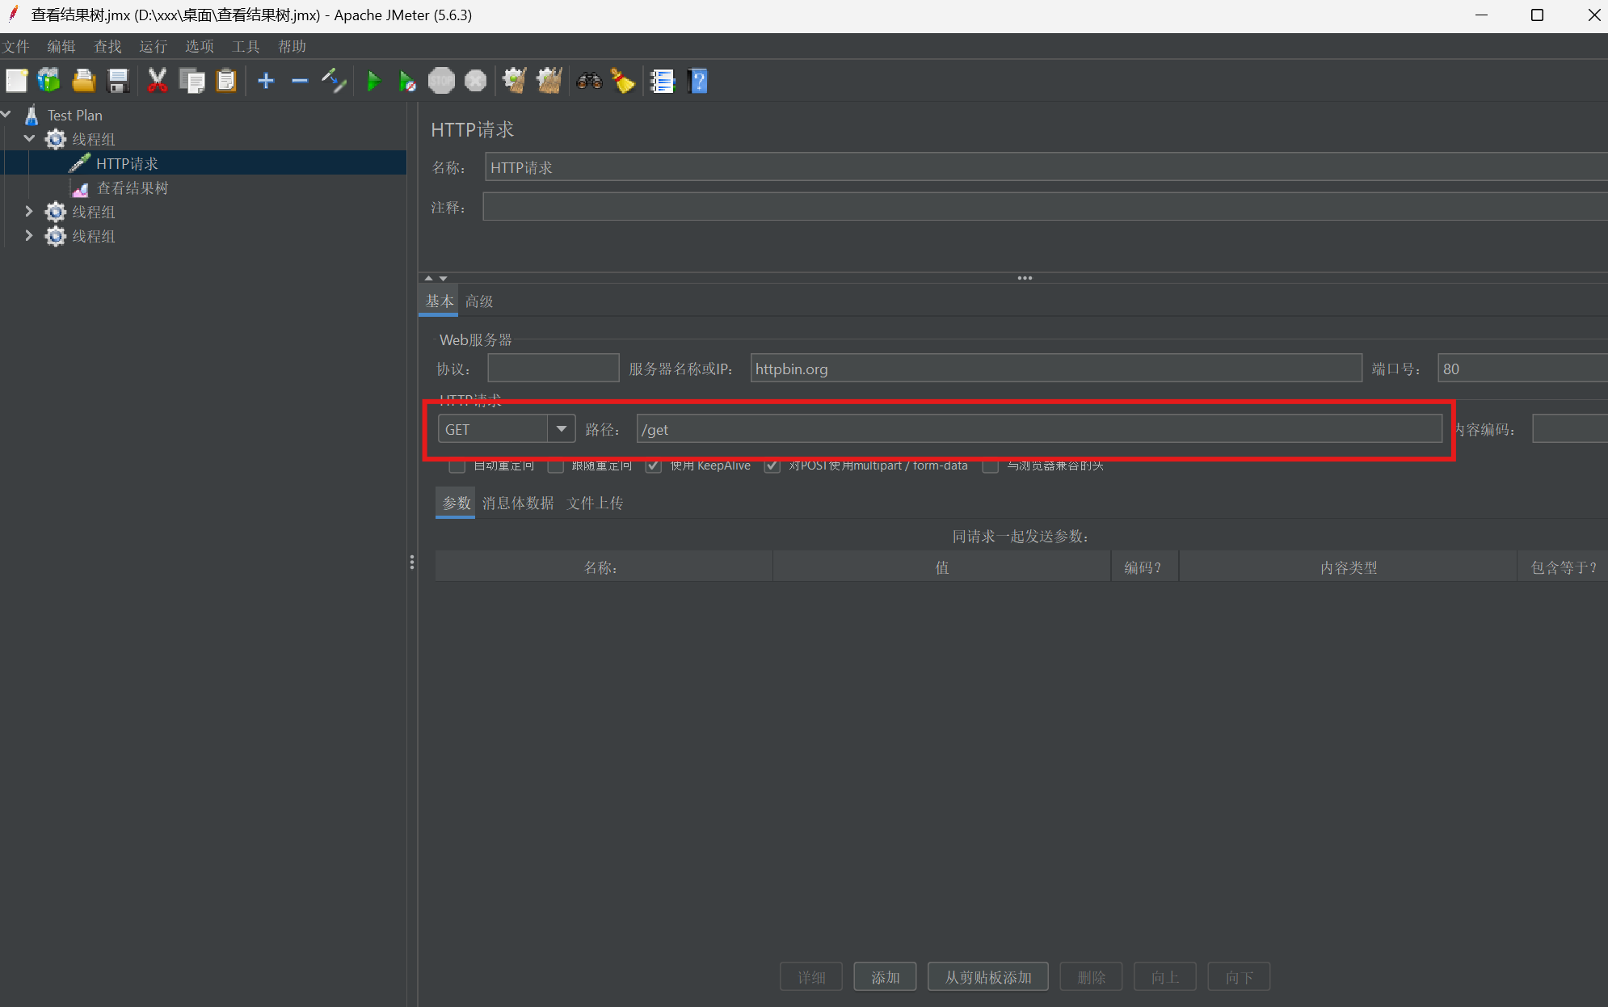Image resolution: width=1608 pixels, height=1007 pixels.
Task: Click the 添加 button
Action: [x=885, y=976]
